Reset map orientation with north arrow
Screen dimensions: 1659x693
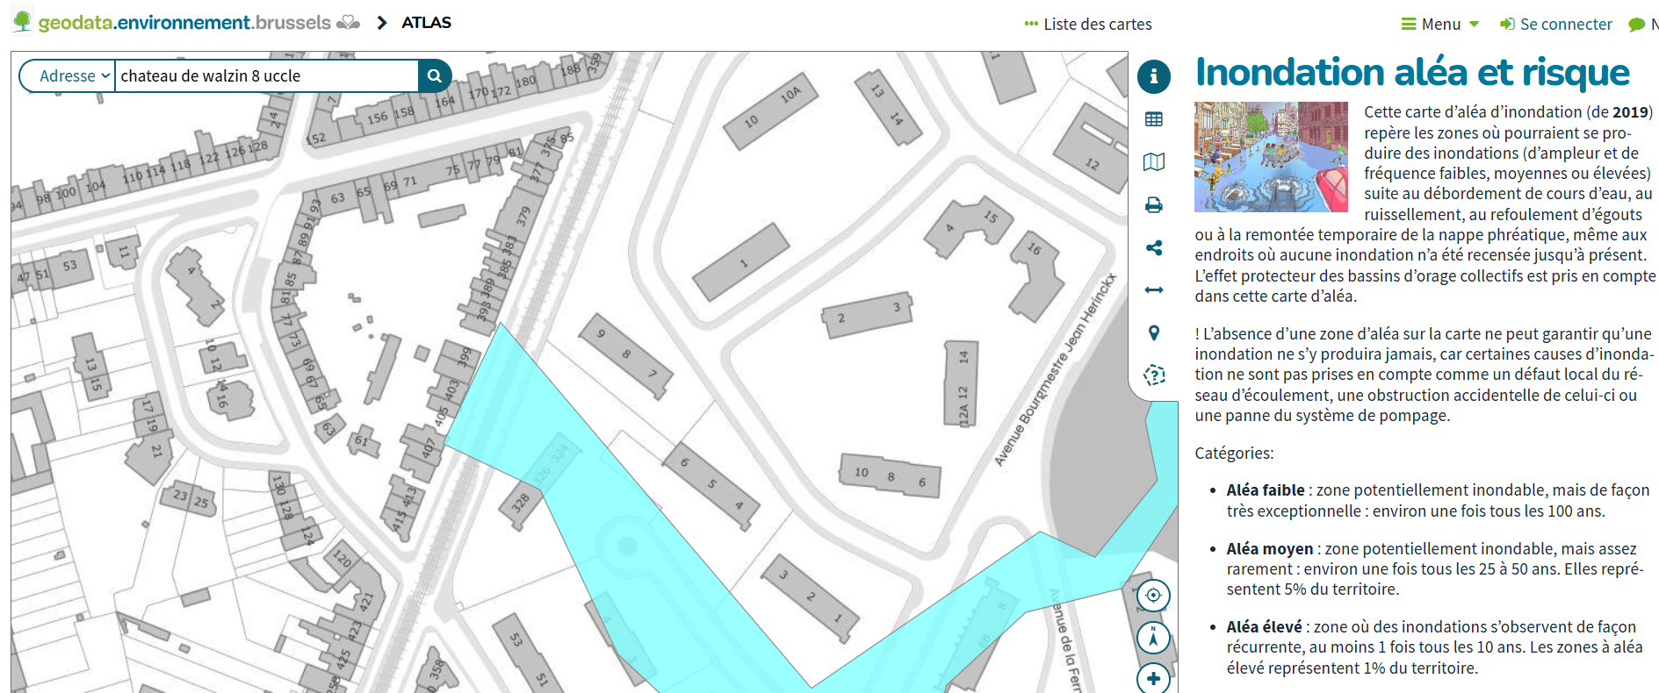pyautogui.click(x=1153, y=638)
